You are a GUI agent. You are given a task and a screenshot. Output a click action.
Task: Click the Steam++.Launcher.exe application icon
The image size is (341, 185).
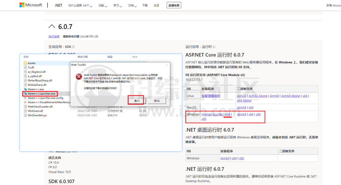25,93
